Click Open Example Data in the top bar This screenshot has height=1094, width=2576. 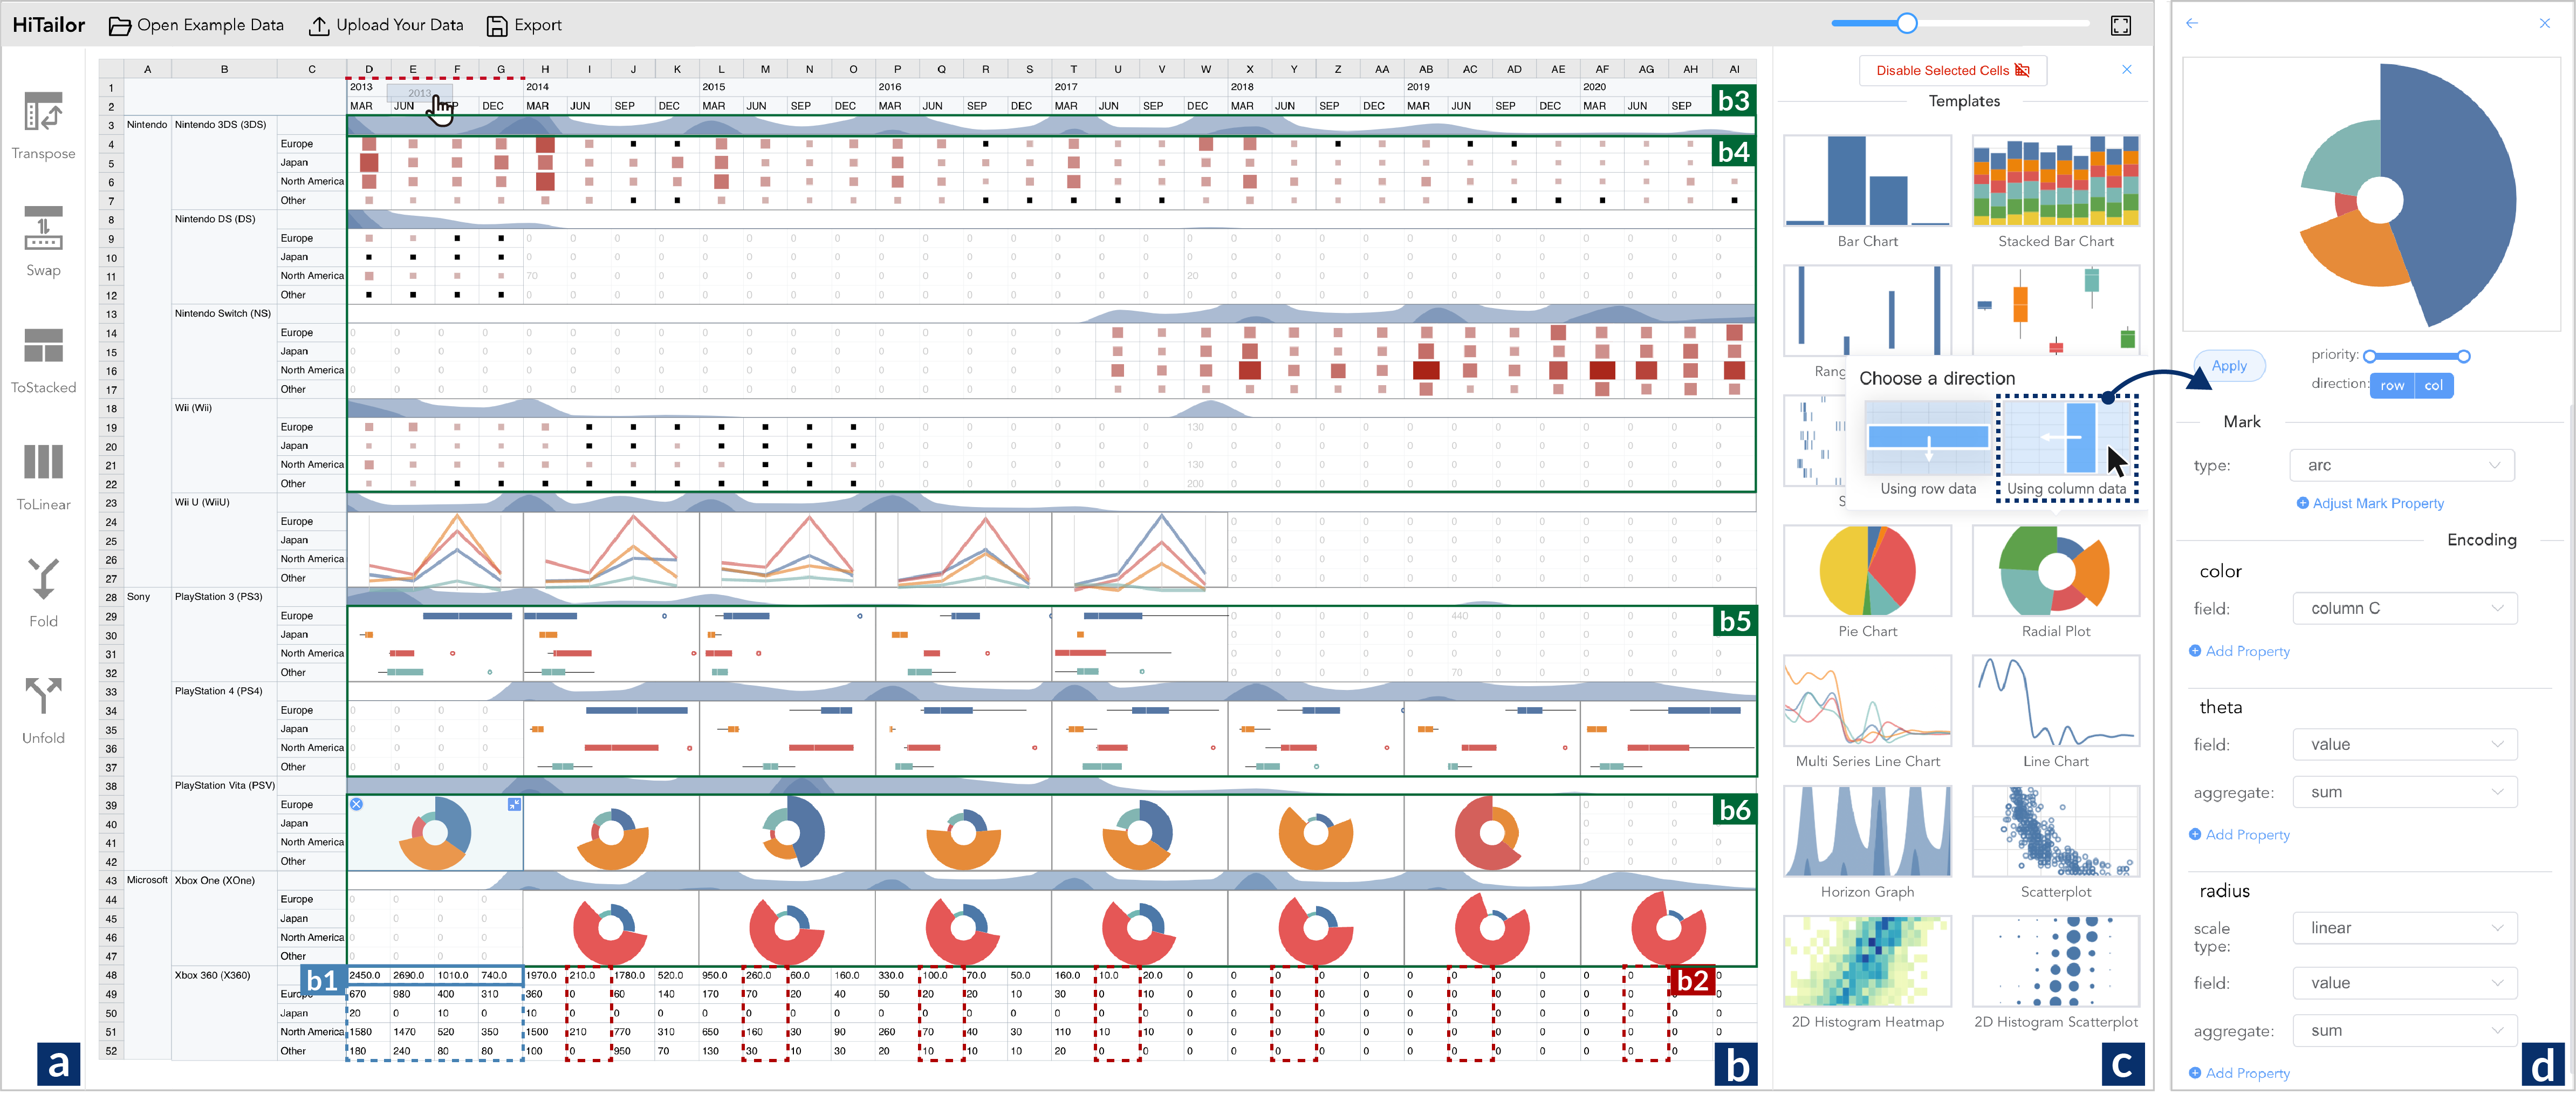tap(196, 25)
